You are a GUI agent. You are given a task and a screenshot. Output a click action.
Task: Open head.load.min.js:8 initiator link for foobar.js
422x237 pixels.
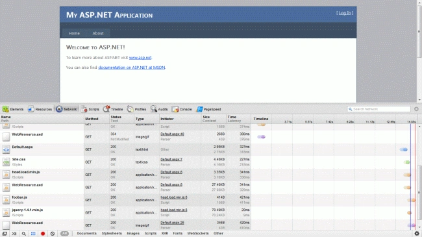coord(174,197)
